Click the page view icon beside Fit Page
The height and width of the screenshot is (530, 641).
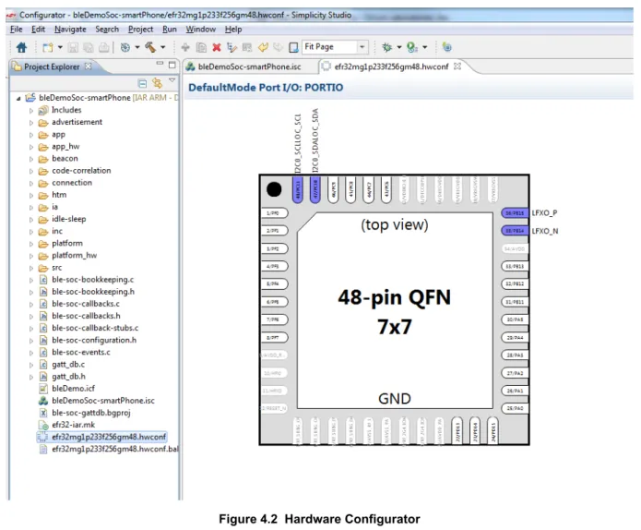293,47
